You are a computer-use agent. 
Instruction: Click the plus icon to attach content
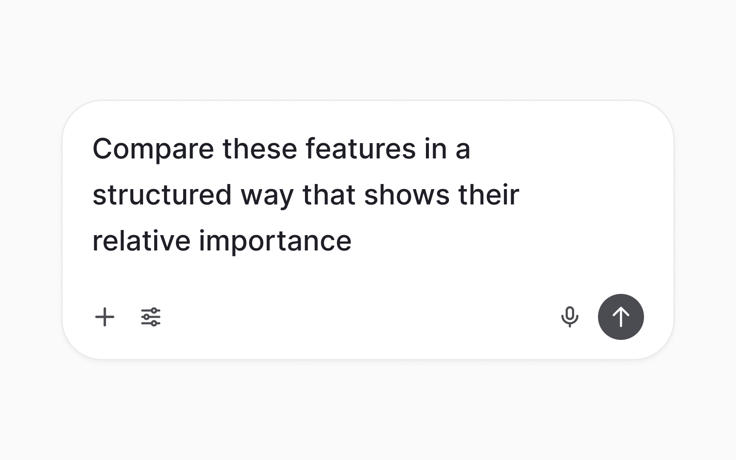pos(105,317)
